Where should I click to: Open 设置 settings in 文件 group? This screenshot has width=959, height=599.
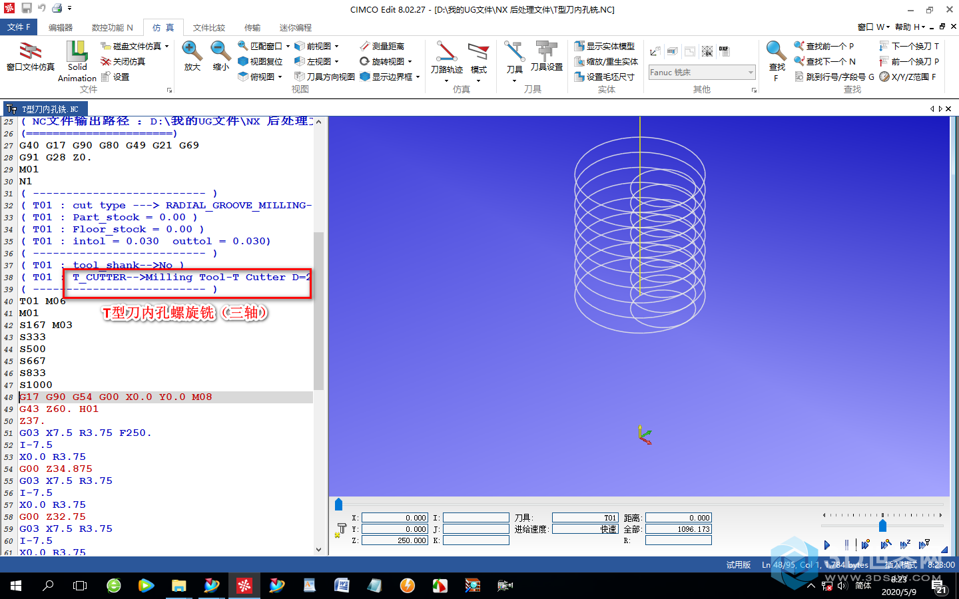pyautogui.click(x=115, y=77)
